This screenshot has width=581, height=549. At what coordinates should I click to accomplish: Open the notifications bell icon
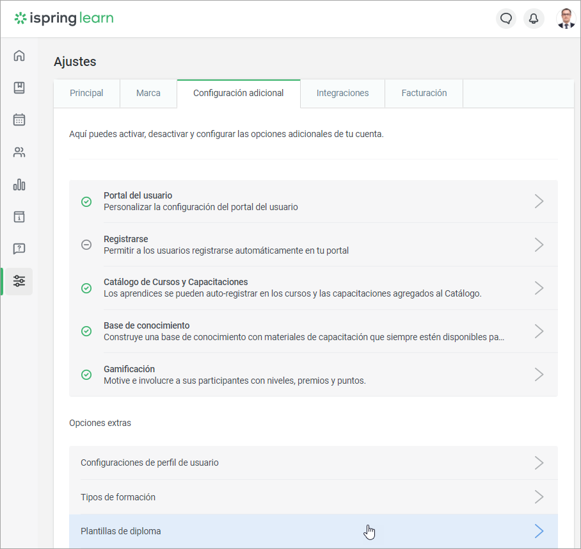(x=534, y=19)
